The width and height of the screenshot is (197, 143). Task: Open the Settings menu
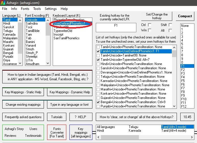pos(51,9)
